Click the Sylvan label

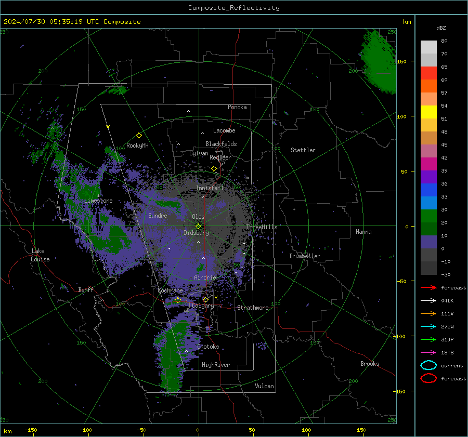tap(199, 153)
